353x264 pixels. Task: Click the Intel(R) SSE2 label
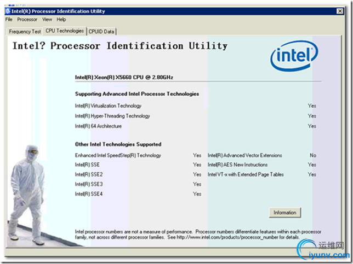click(89, 174)
